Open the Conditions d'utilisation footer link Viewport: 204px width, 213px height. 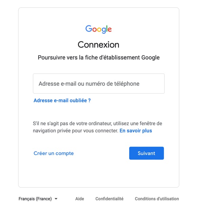tap(157, 199)
